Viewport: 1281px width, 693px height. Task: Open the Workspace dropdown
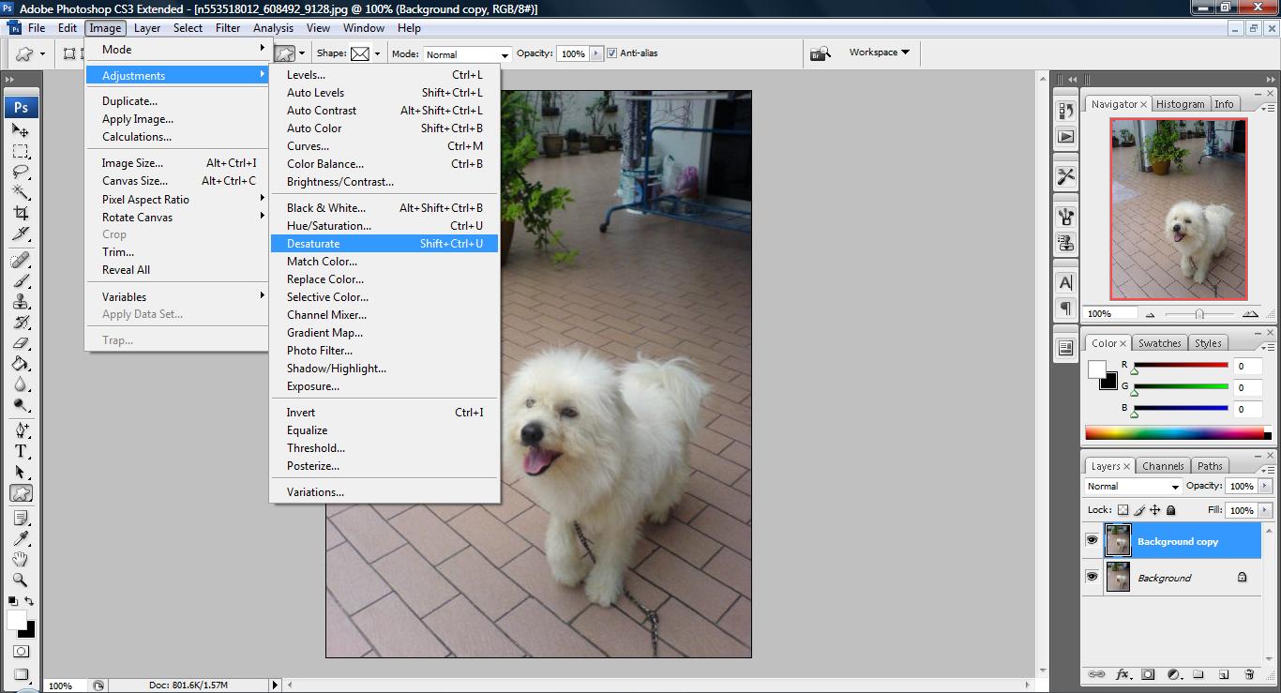(x=879, y=53)
